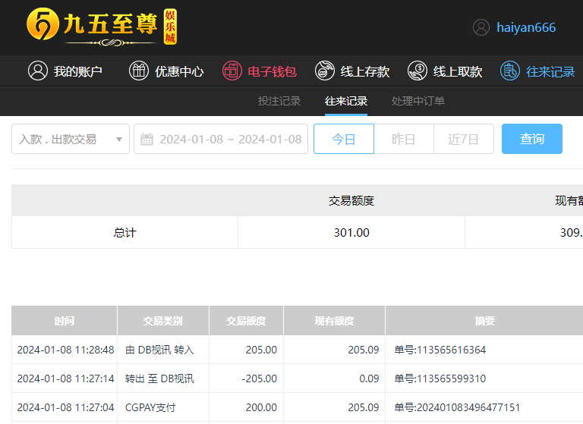The height and width of the screenshot is (424, 583).
Task: Click the total amount 301.00
Action: click(x=351, y=233)
